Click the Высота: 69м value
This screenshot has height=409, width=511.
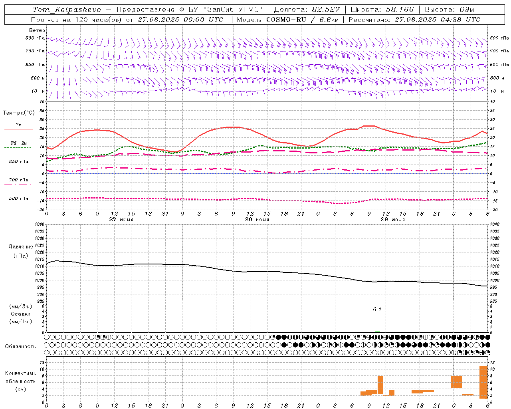tap(450, 9)
